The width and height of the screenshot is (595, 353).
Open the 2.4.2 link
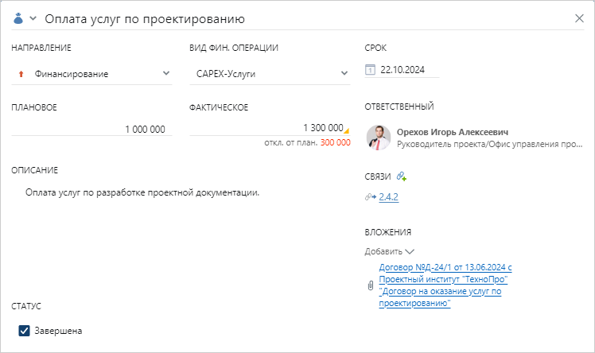[389, 196]
